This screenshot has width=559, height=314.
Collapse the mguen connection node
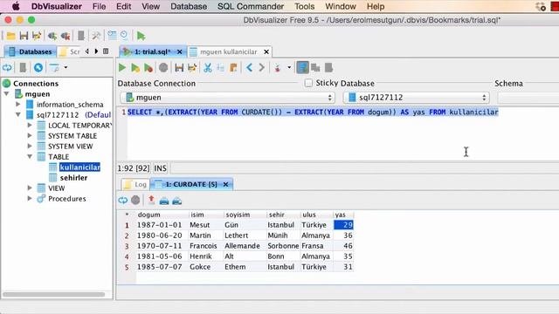[7, 94]
